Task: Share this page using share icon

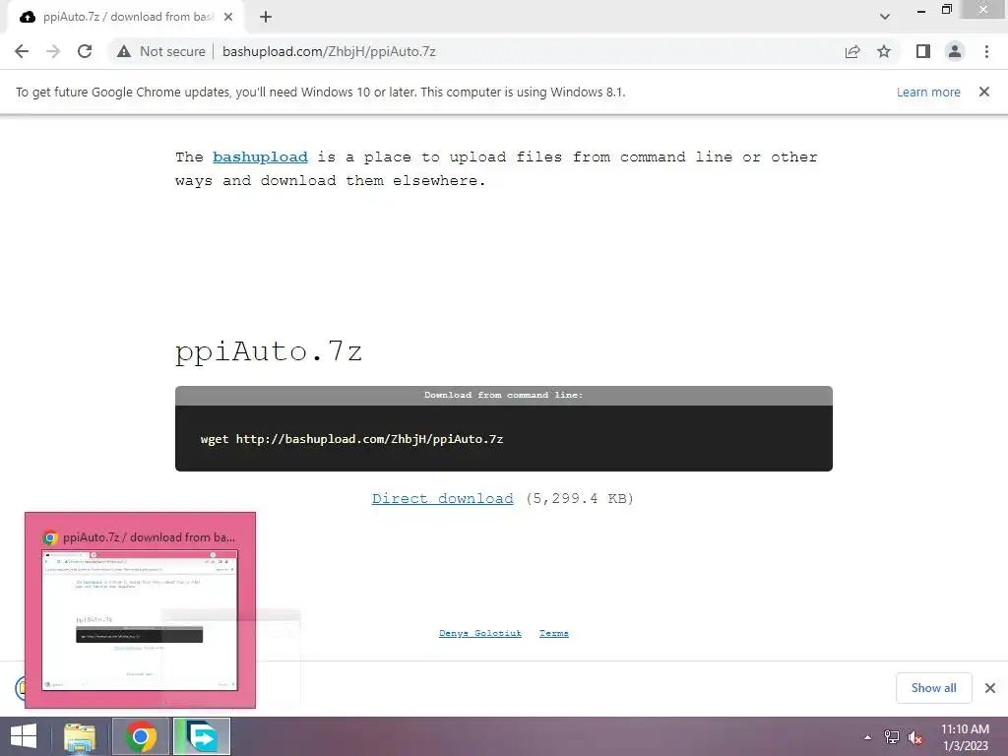Action: [852, 51]
